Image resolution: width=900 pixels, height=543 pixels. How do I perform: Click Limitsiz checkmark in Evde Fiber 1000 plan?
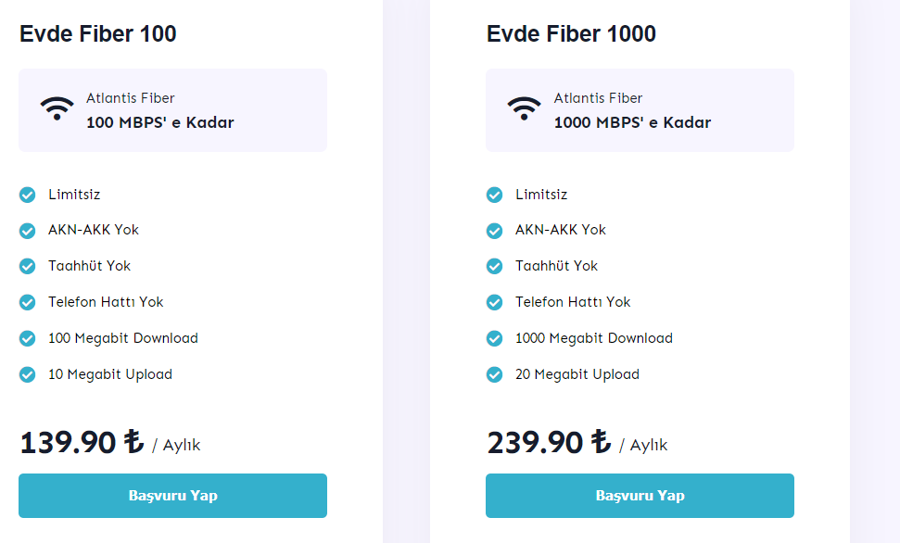(x=495, y=195)
